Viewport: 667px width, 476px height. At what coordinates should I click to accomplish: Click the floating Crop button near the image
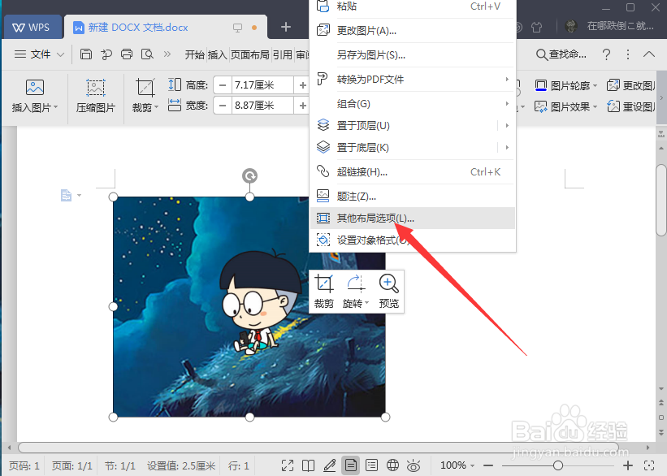click(323, 292)
